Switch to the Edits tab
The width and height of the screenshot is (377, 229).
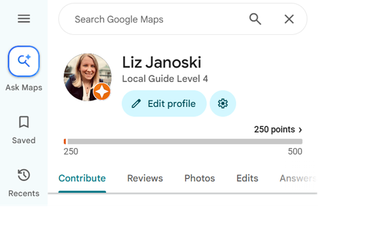point(247,179)
